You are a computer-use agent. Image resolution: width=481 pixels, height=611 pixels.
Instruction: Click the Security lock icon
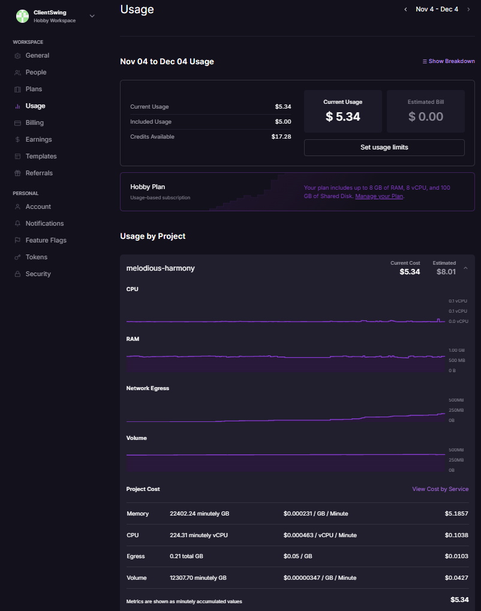coord(18,274)
